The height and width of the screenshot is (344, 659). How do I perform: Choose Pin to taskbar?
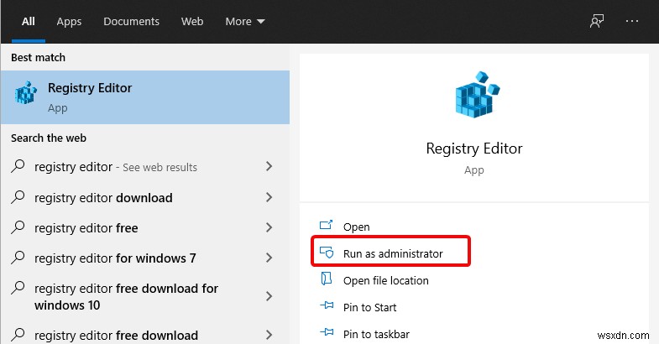[376, 334]
